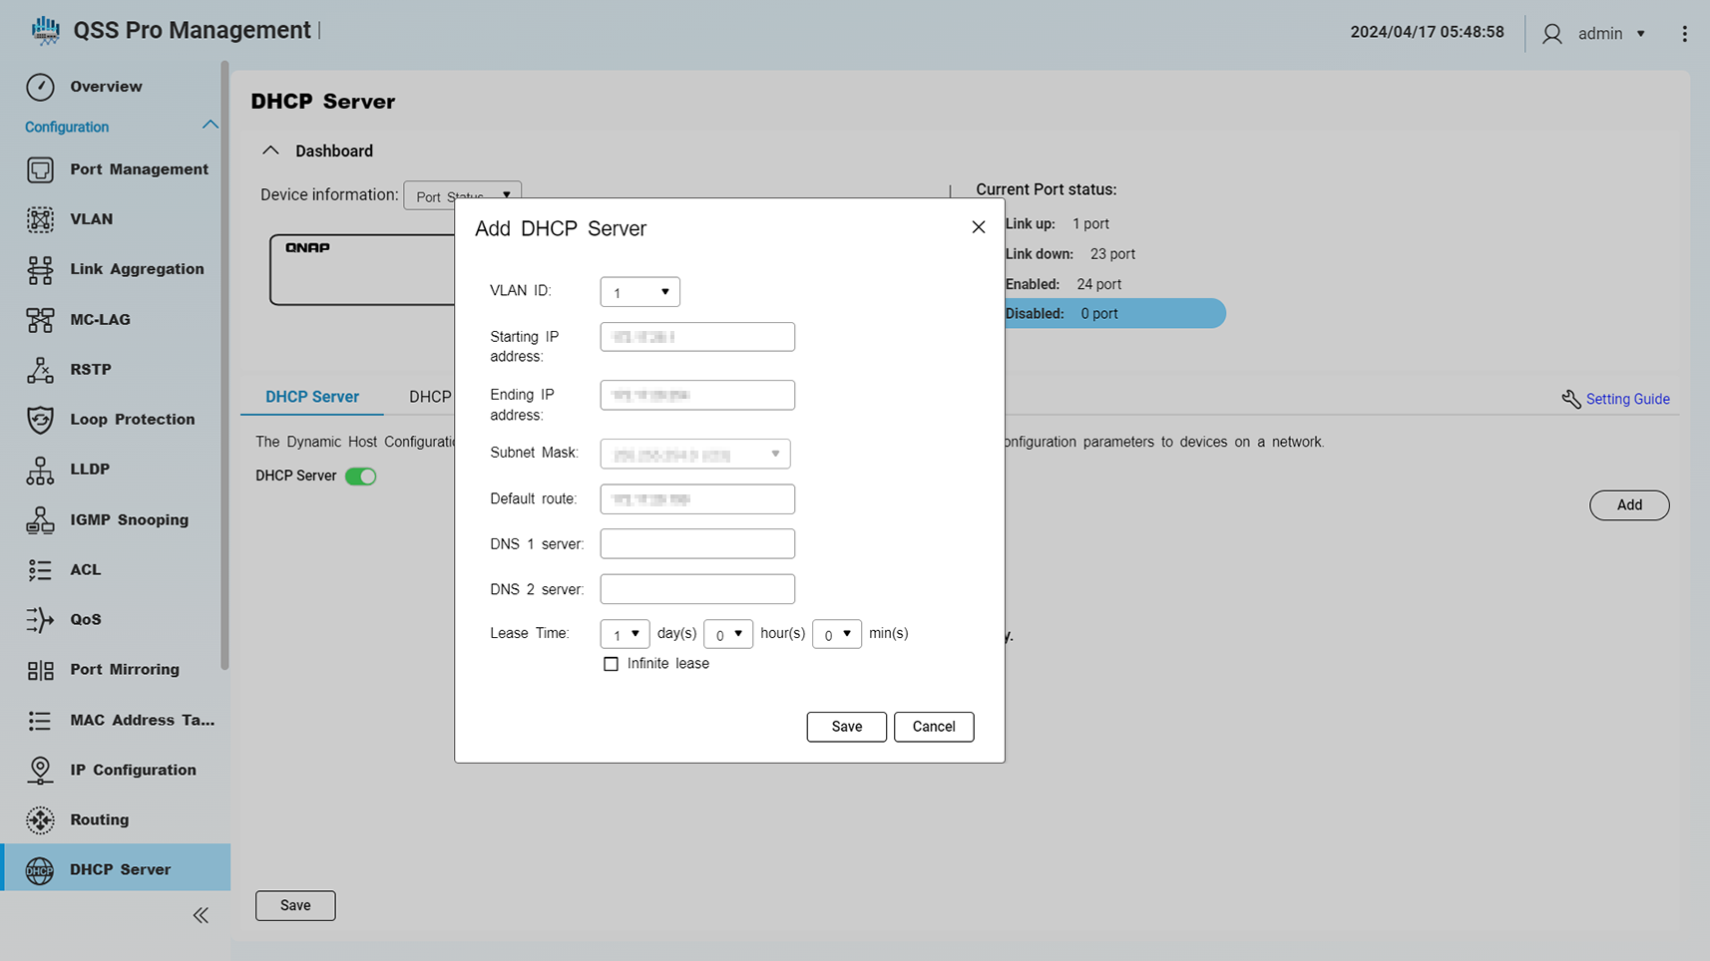Open the three-dot more options menu

(x=1684, y=34)
